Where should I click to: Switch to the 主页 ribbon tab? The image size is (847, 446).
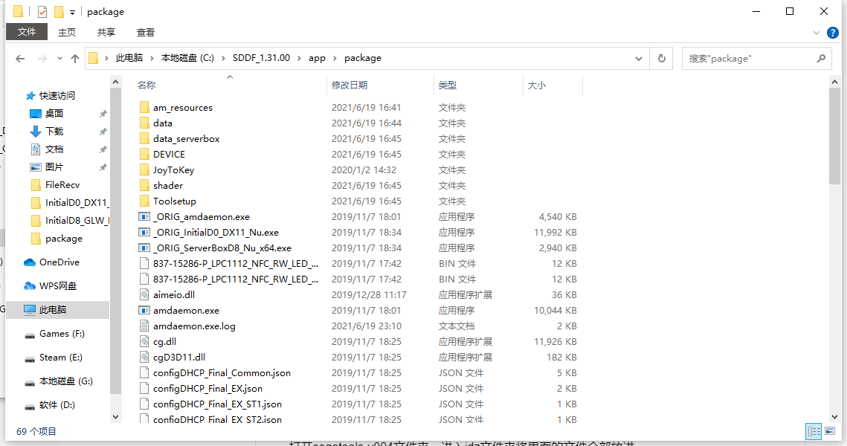click(67, 33)
